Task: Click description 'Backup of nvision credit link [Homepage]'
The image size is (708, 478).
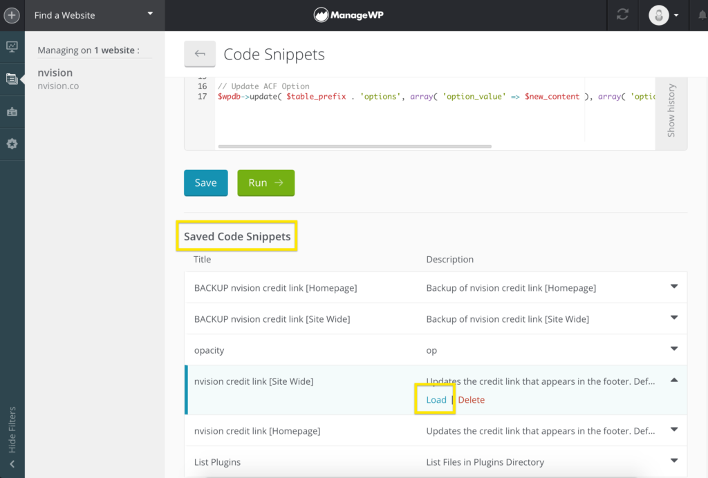Action: (511, 288)
